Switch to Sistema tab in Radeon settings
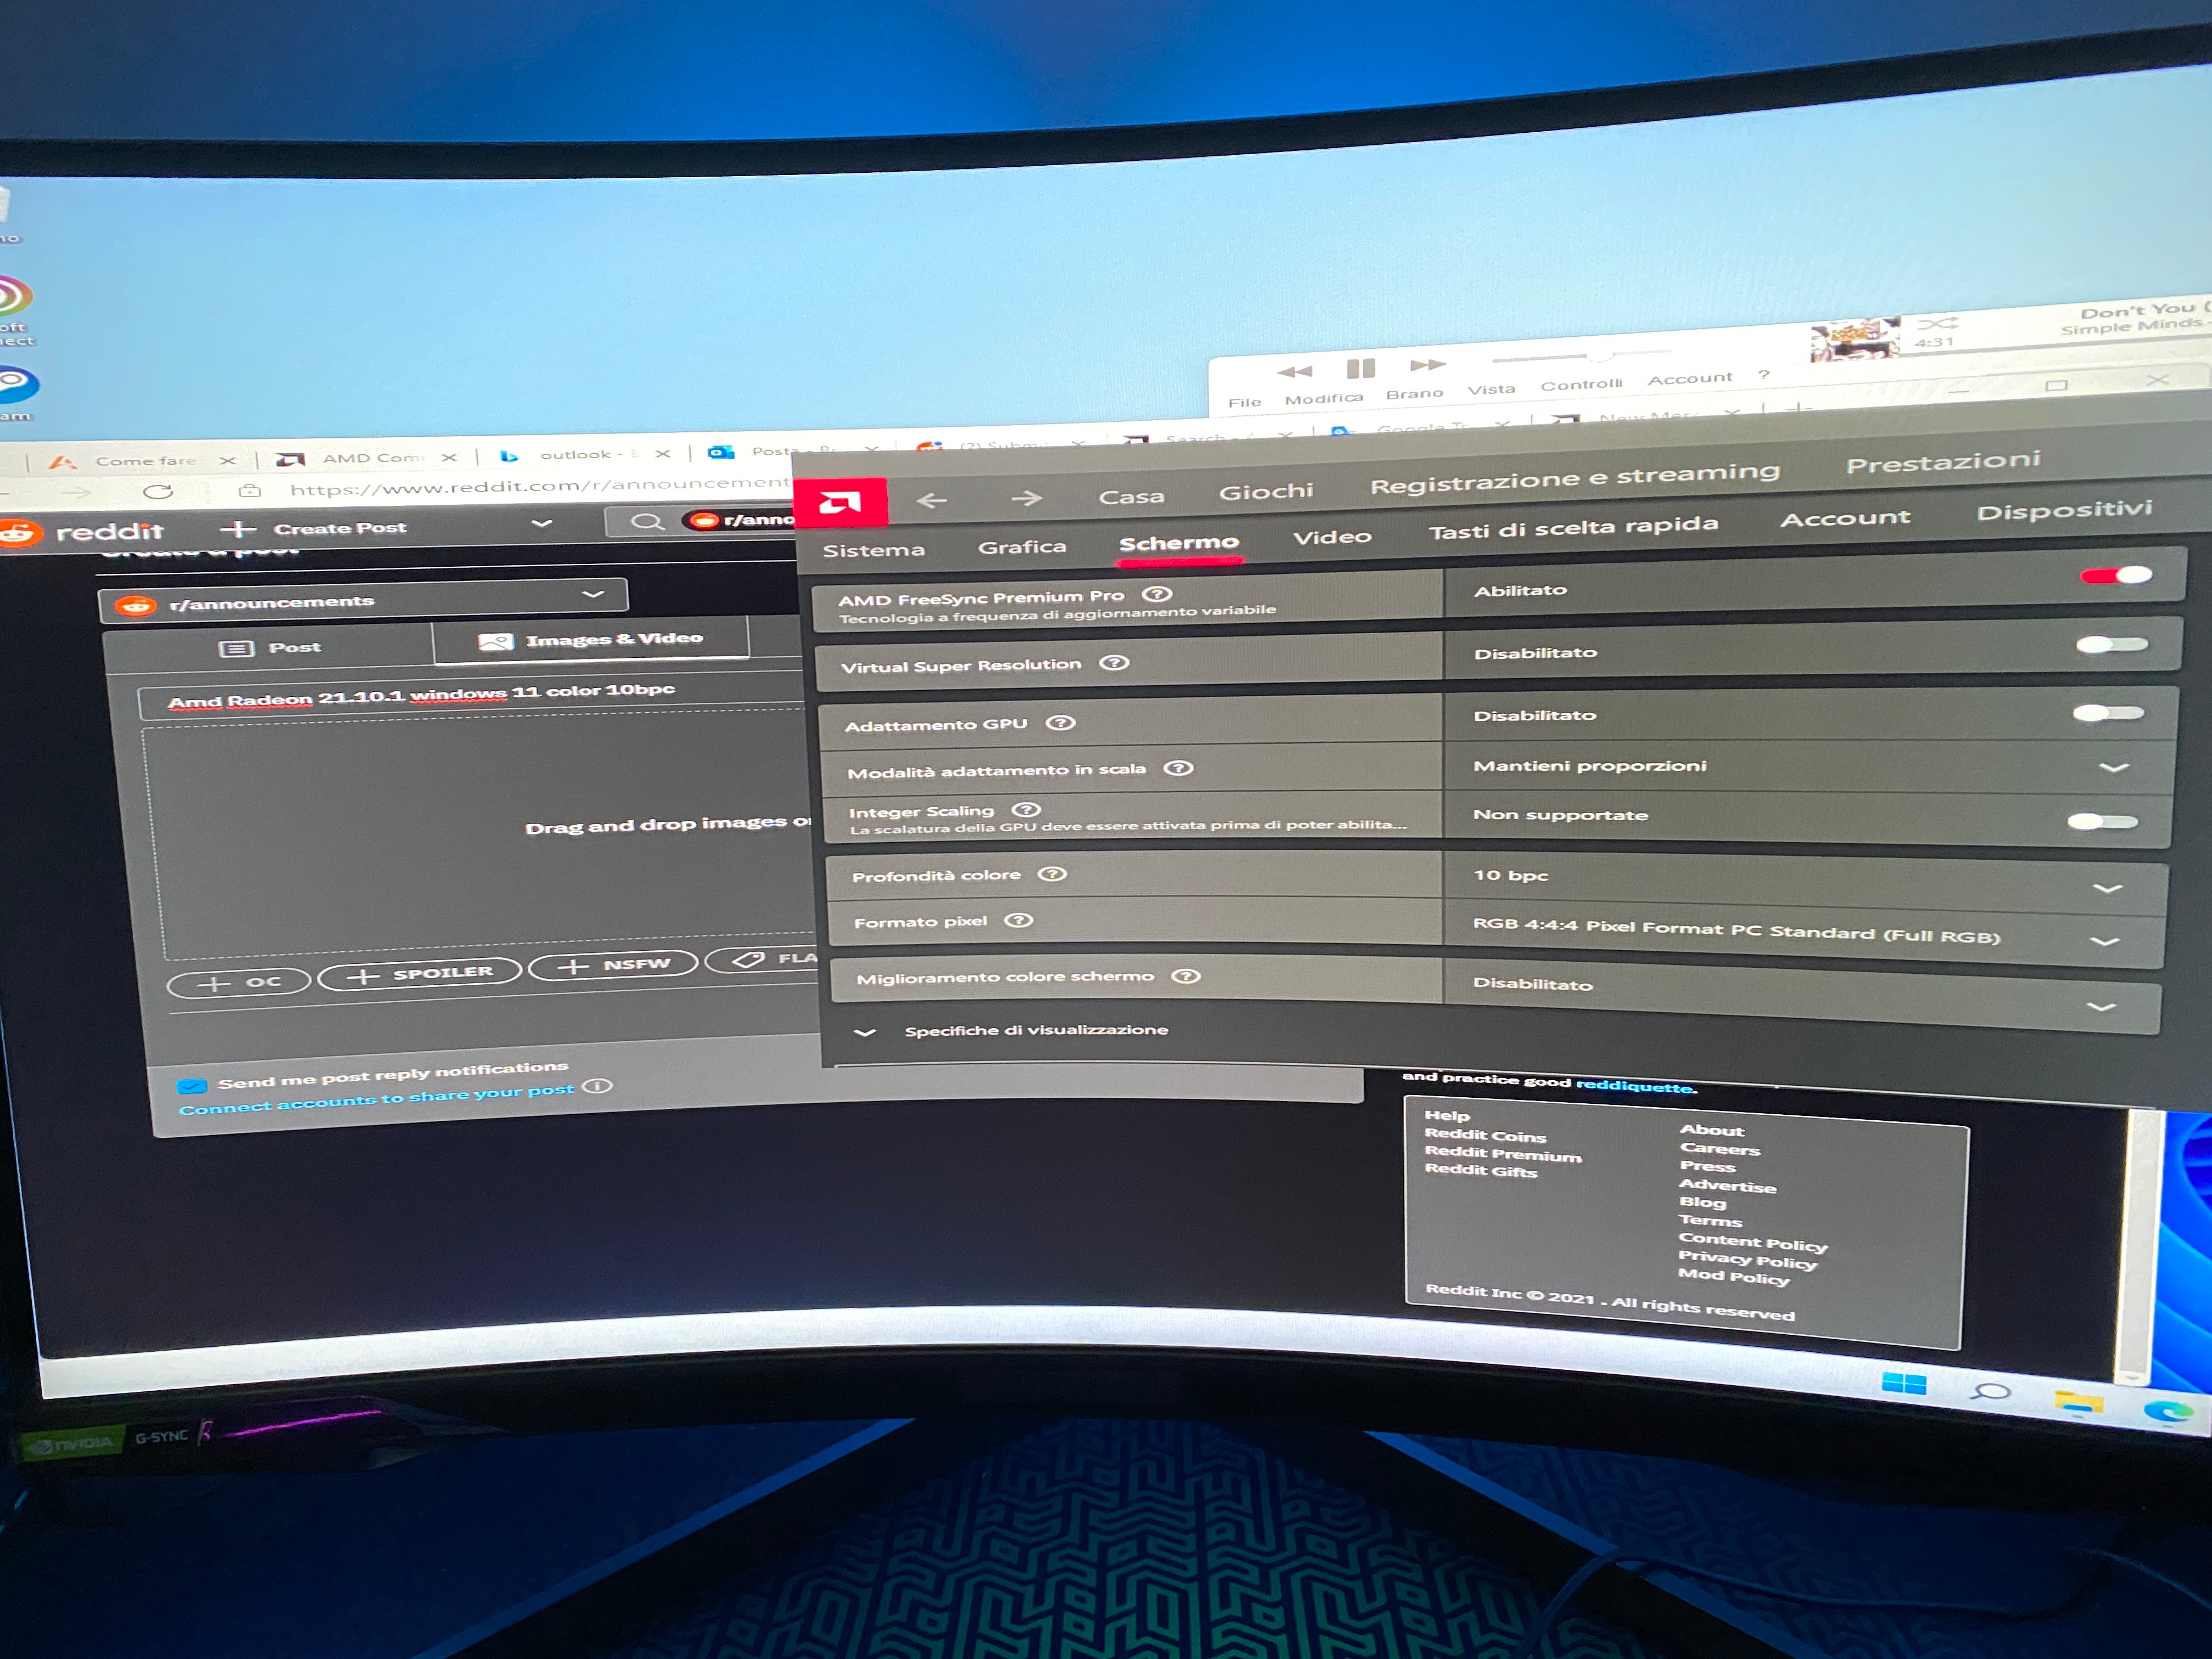 pos(874,550)
